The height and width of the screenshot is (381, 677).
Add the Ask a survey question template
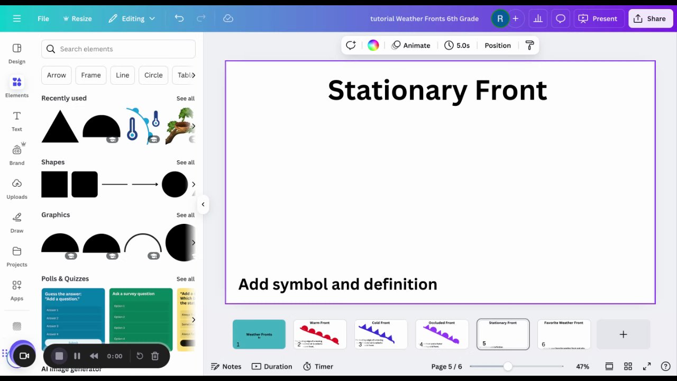pyautogui.click(x=141, y=319)
